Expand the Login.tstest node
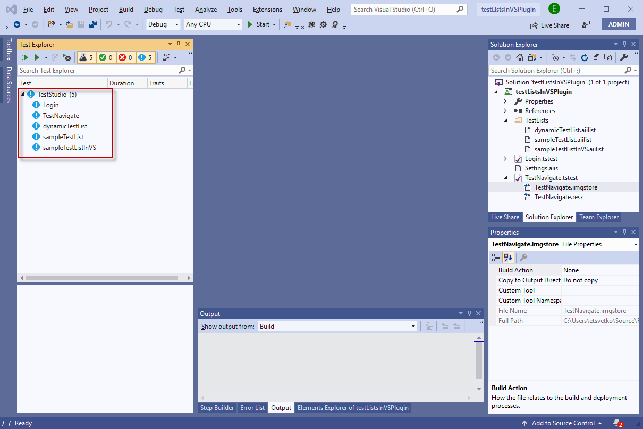Image resolution: width=643 pixels, height=429 pixels. [x=505, y=159]
